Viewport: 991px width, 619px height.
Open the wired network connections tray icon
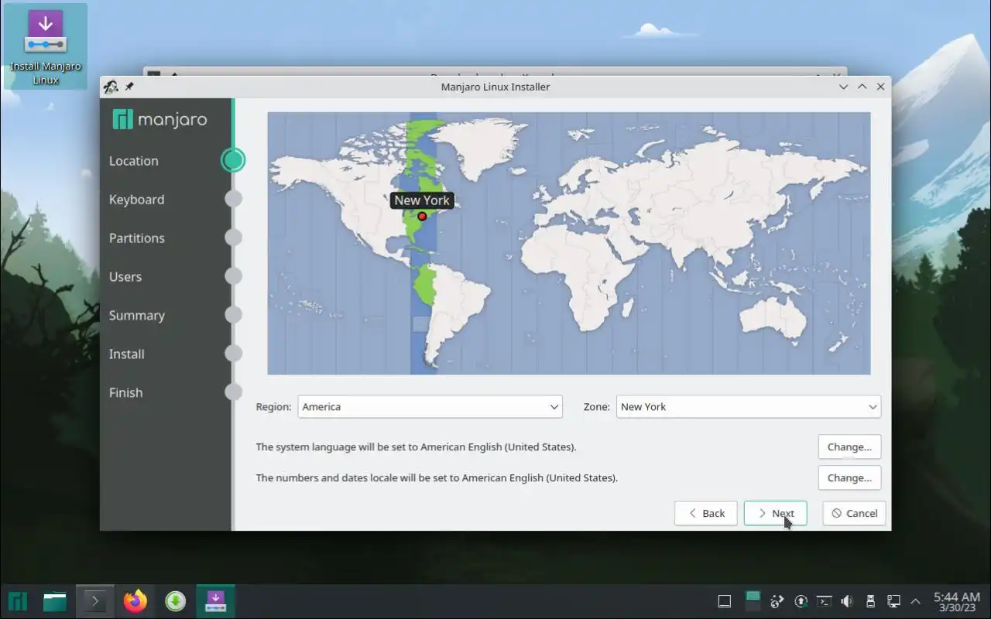point(893,601)
